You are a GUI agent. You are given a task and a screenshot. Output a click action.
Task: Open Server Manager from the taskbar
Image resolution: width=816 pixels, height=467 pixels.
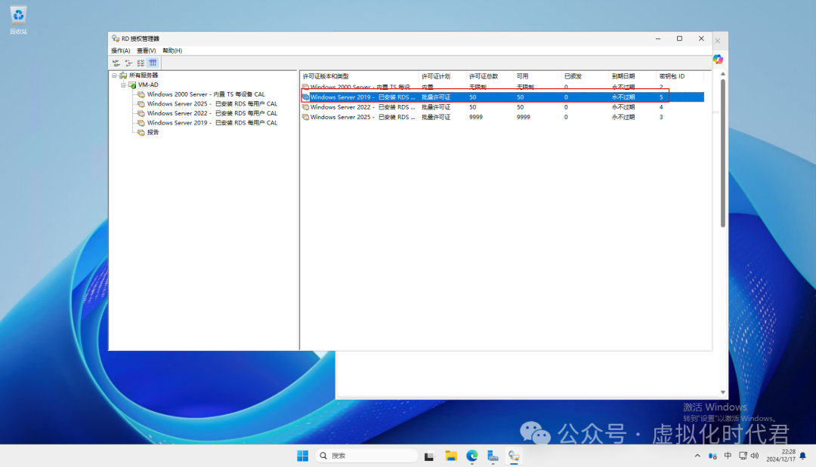[493, 456]
